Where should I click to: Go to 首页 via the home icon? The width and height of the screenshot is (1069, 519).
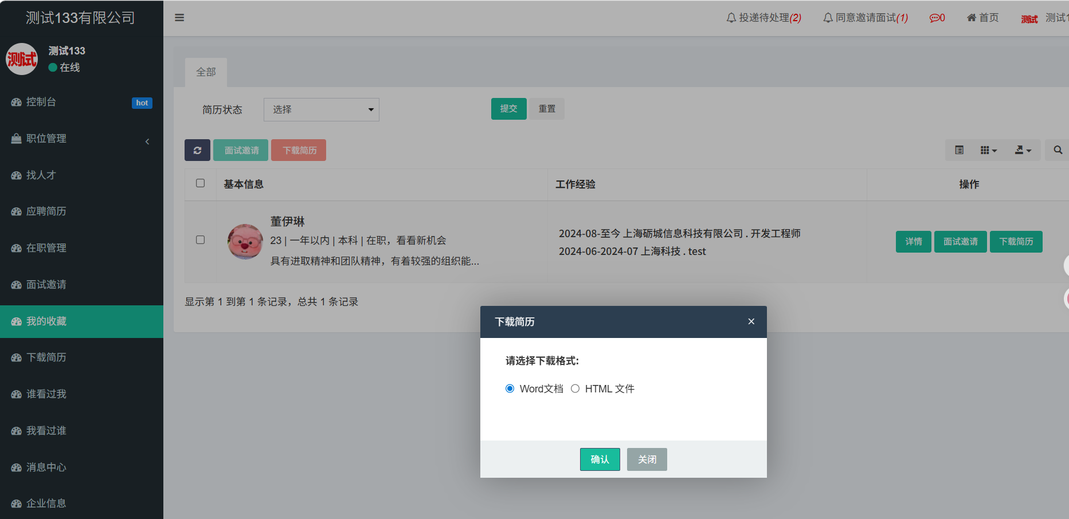(x=982, y=18)
